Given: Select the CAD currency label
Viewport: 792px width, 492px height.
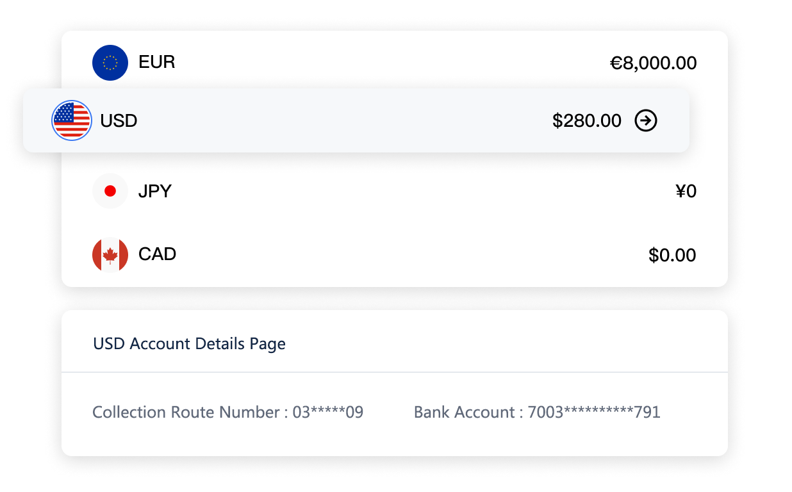Looking at the screenshot, I should pyautogui.click(x=157, y=254).
